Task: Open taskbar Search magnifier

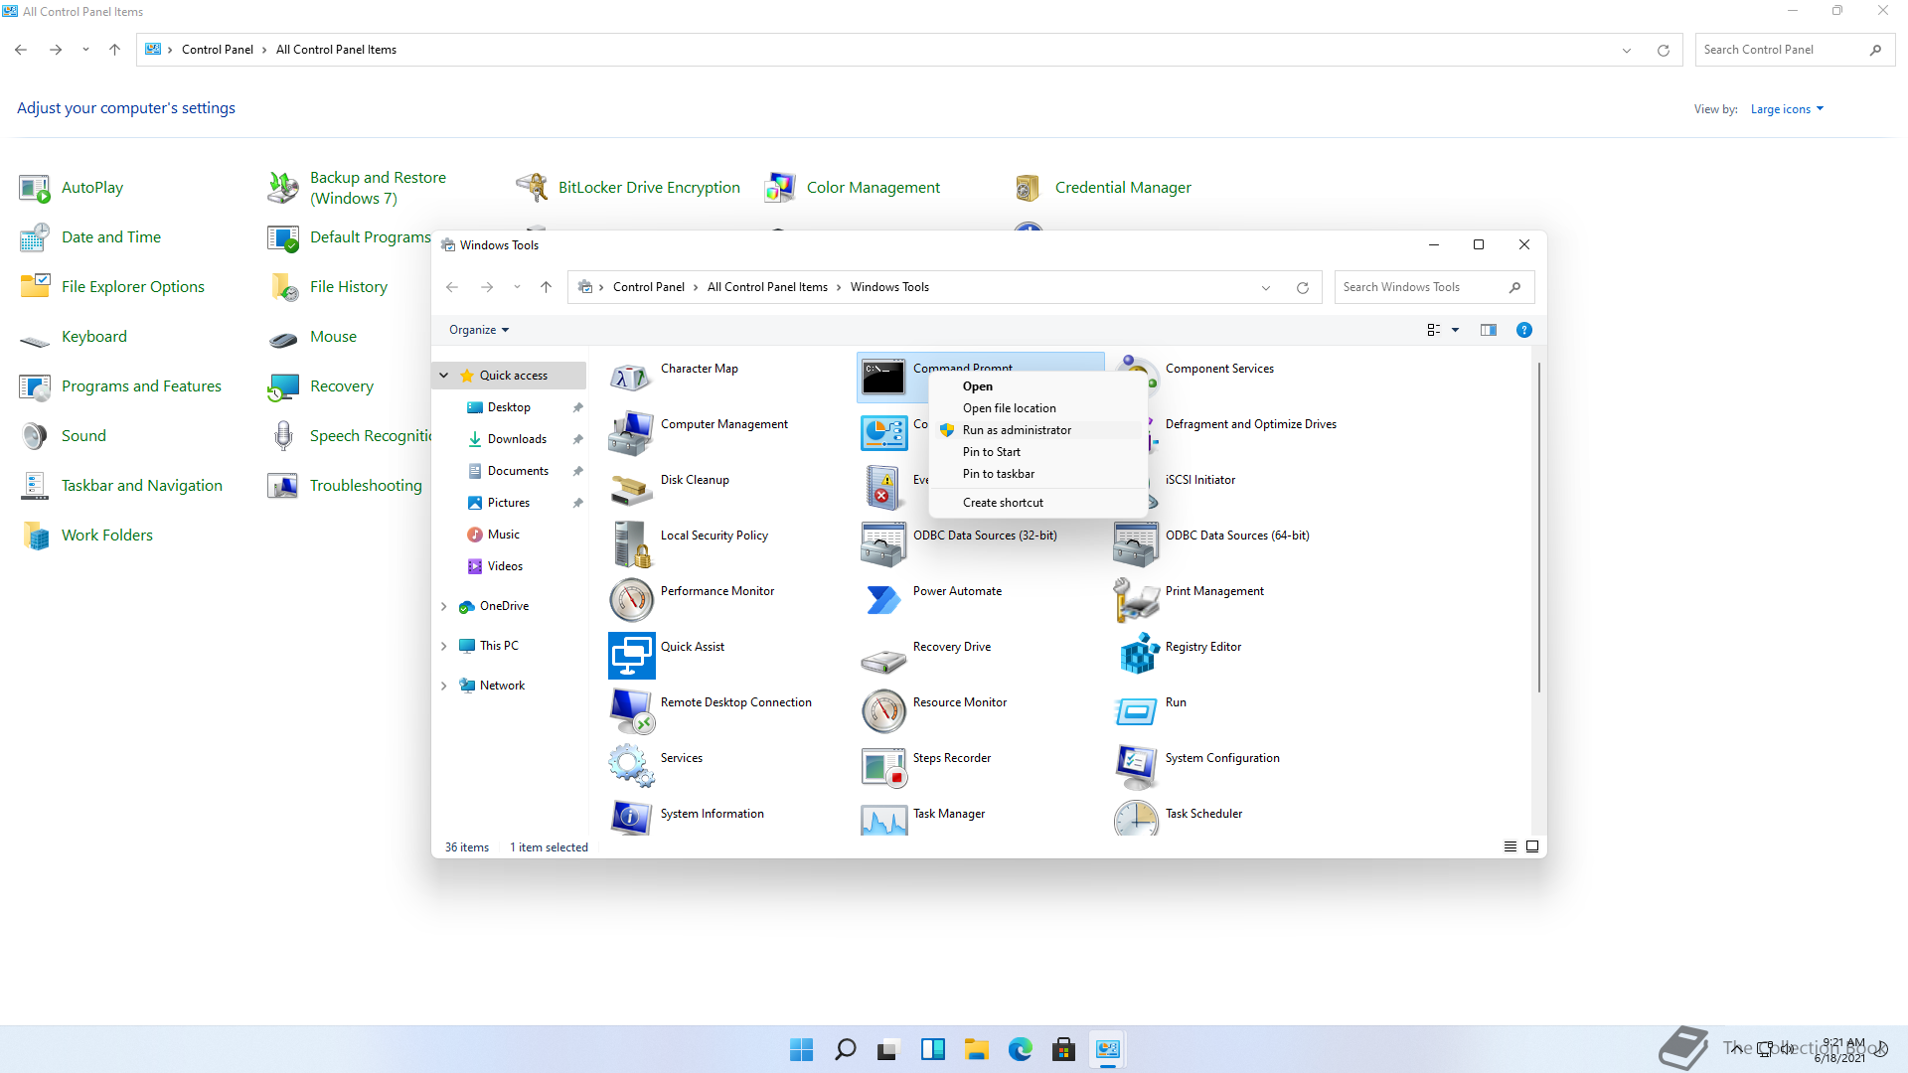Action: 845,1049
